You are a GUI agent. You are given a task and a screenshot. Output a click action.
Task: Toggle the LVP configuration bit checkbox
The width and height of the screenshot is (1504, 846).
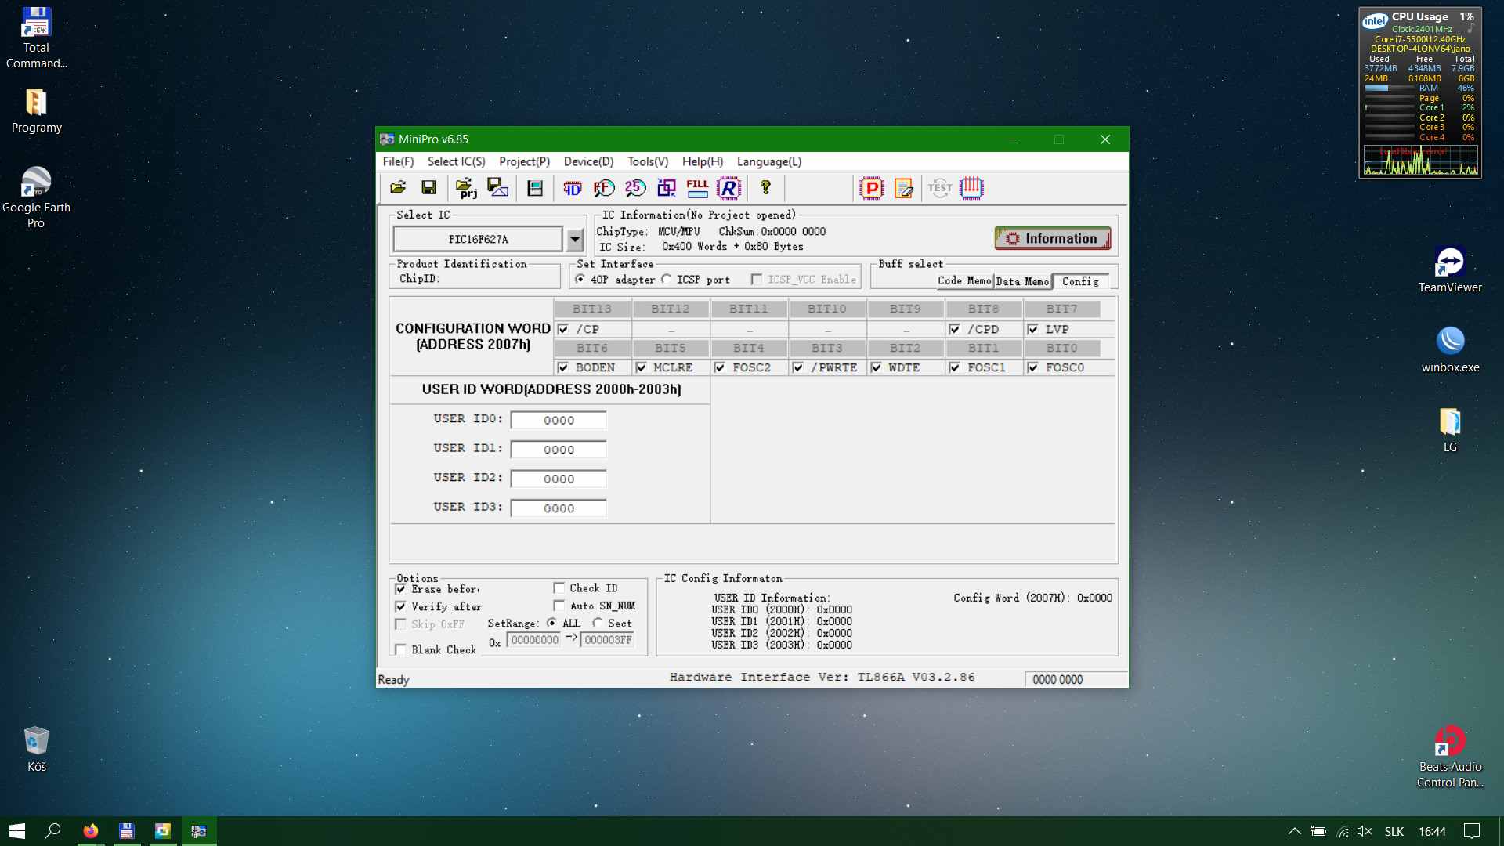tap(1032, 330)
